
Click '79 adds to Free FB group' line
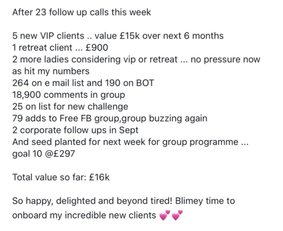[110, 118]
